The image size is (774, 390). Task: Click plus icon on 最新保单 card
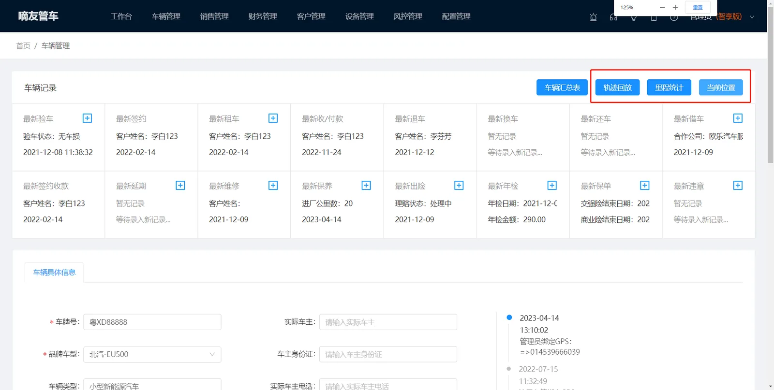coord(645,186)
